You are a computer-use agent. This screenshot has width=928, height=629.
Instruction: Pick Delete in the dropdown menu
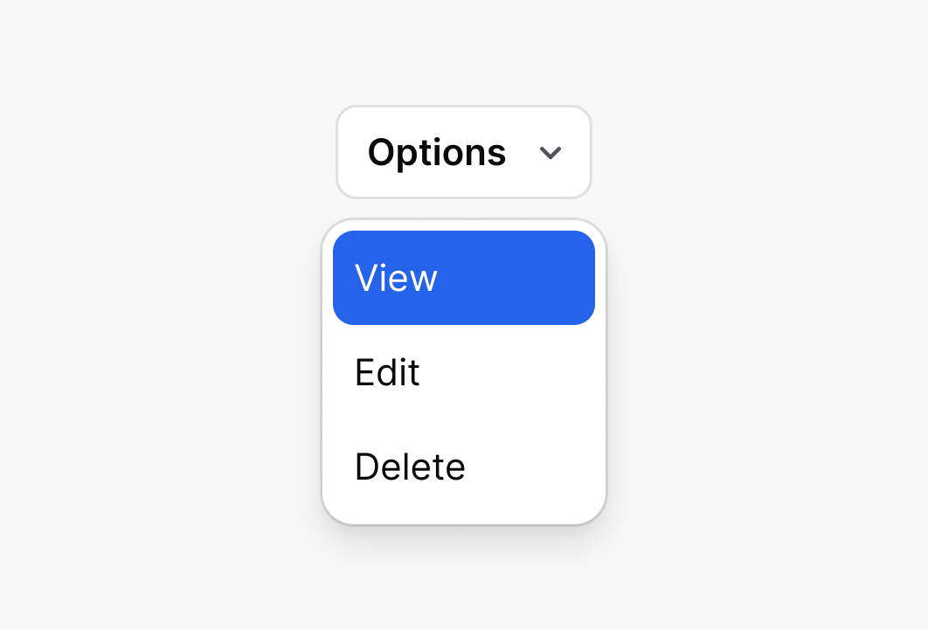tap(463, 467)
